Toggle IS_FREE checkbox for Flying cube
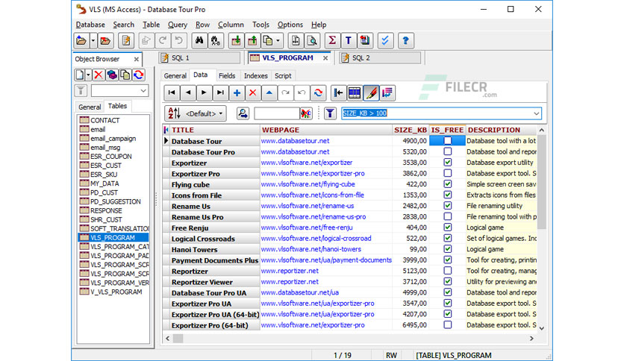The image size is (624, 361). 448,183
